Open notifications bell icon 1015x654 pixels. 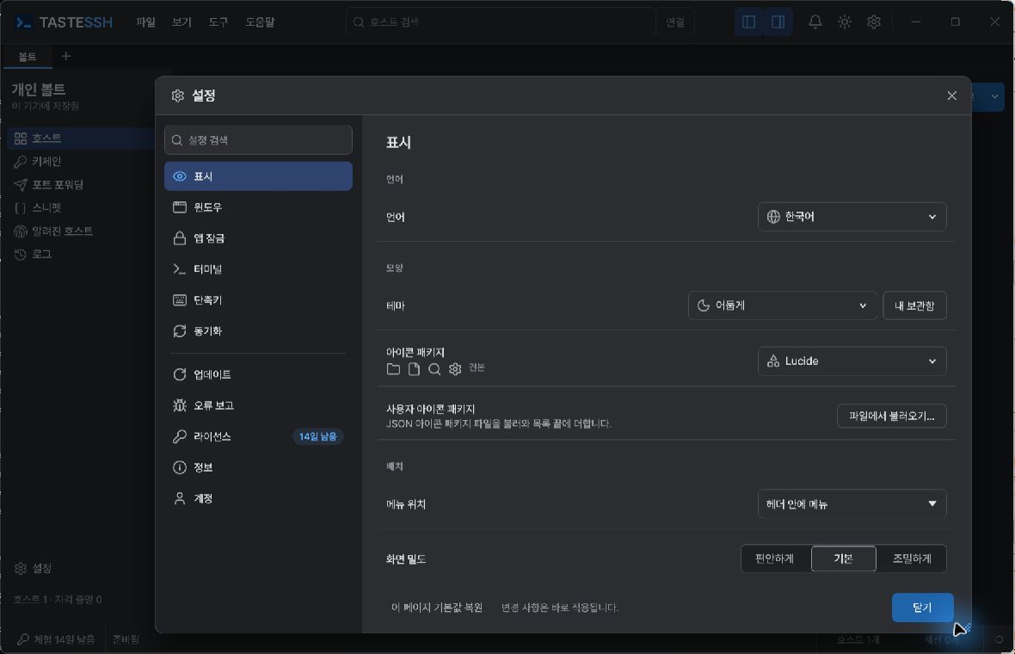815,22
